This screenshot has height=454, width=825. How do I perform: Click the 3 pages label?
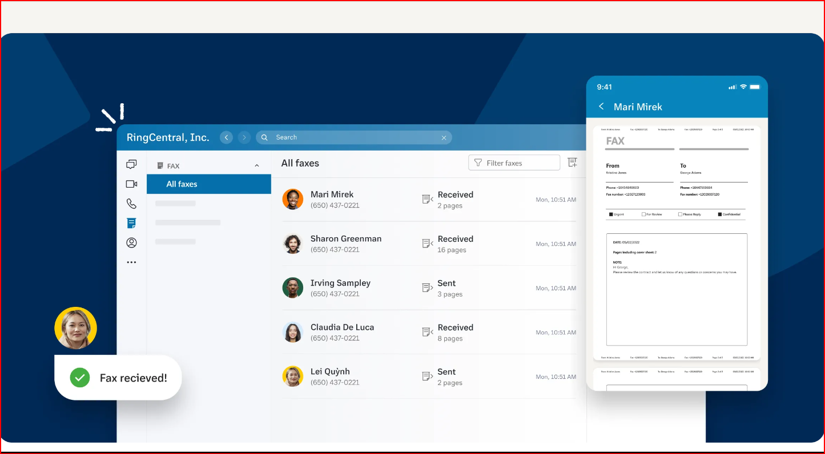pos(450,294)
